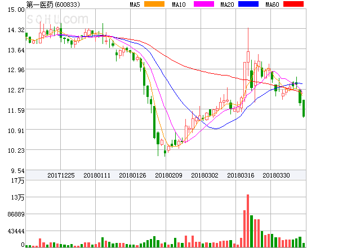Click the last green candlestick on the chart
The image size is (338, 248).
(x=304, y=108)
